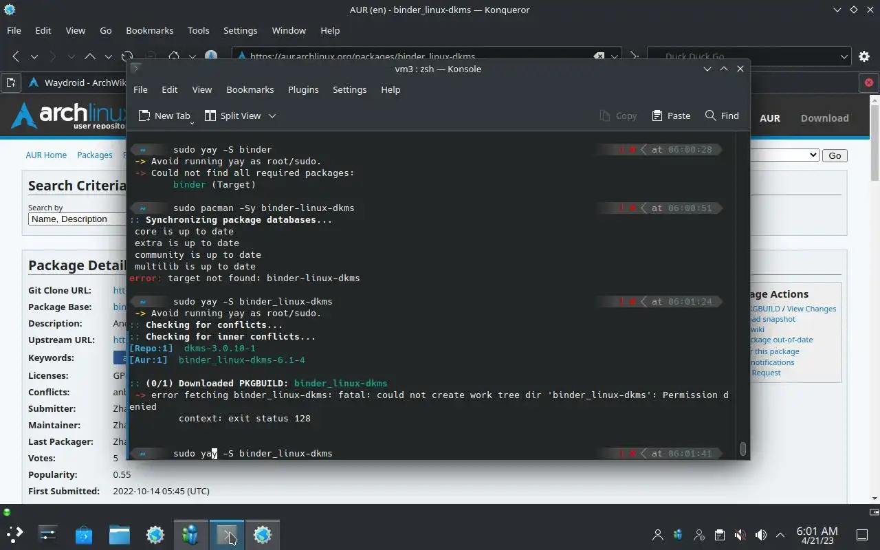Reload the page in Konqueror
The height and width of the screenshot is (550, 880).
click(127, 56)
